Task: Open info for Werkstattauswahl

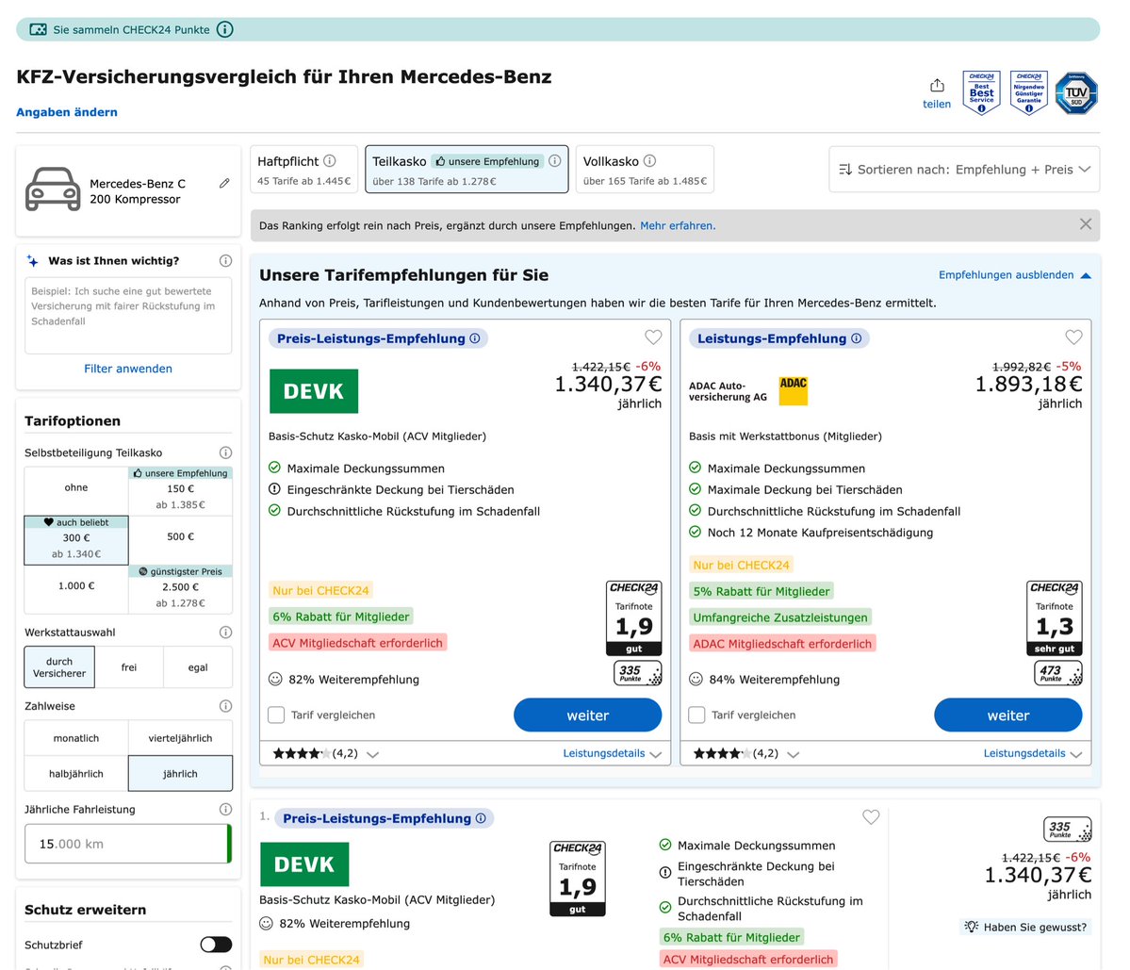Action: [x=225, y=632]
